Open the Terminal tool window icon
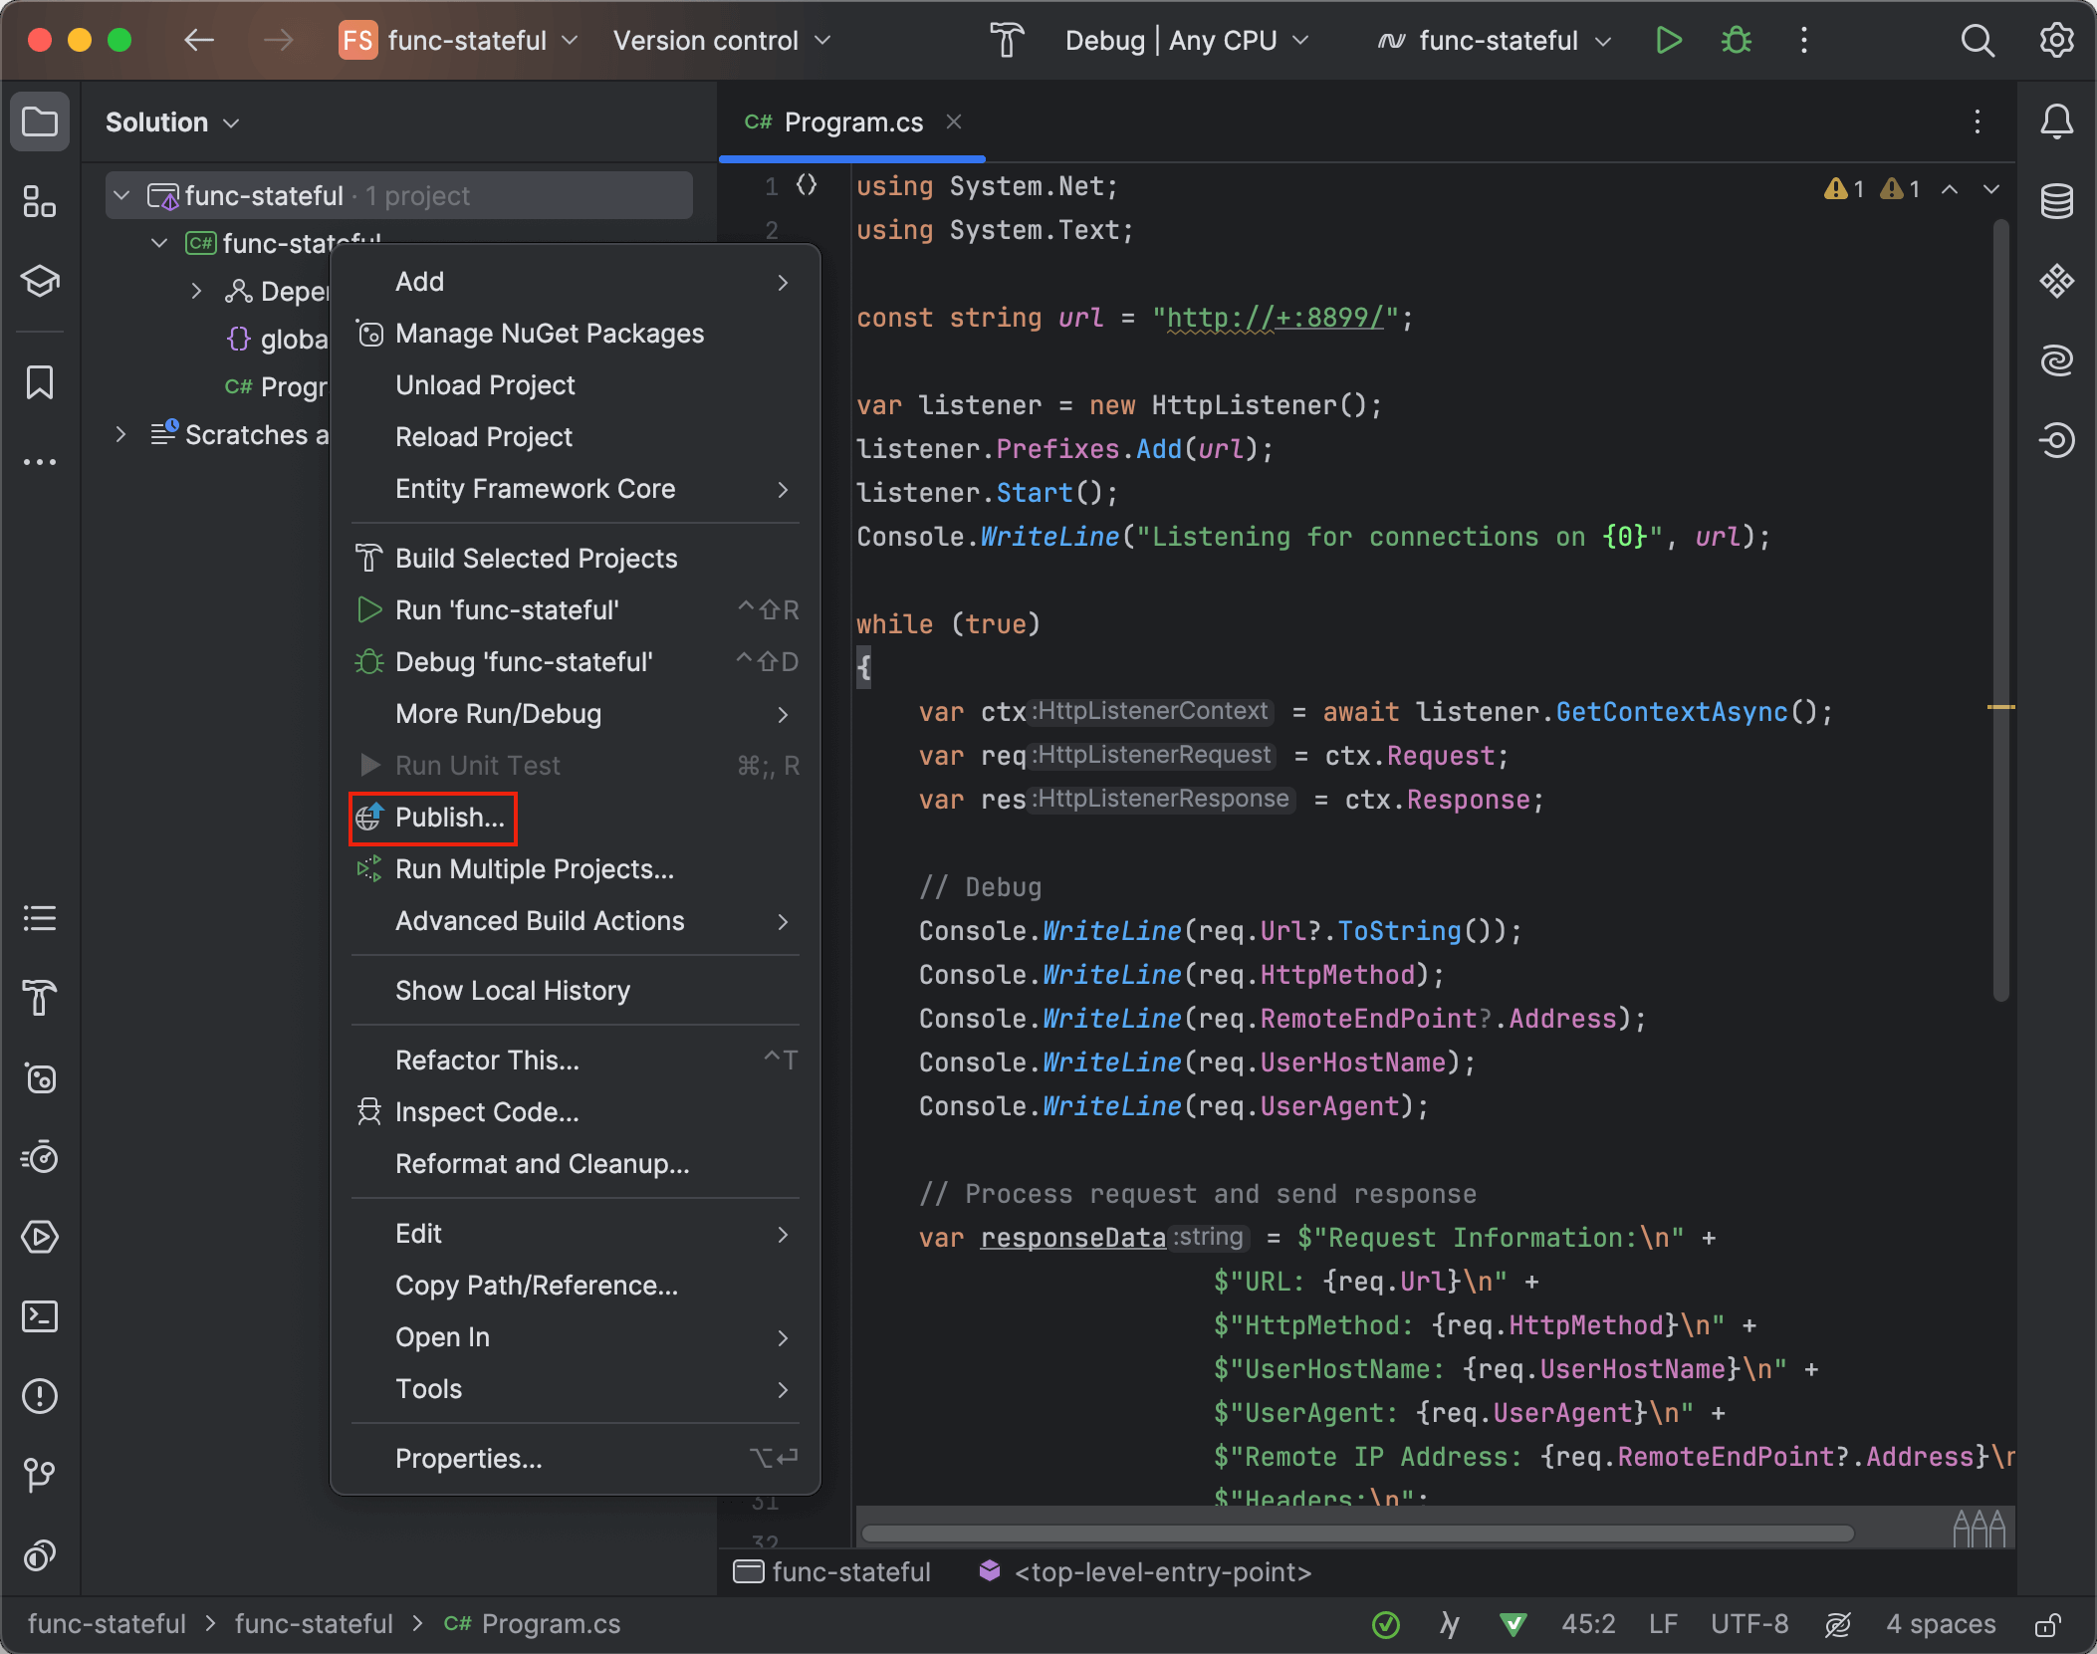The image size is (2097, 1654). tap(40, 1316)
